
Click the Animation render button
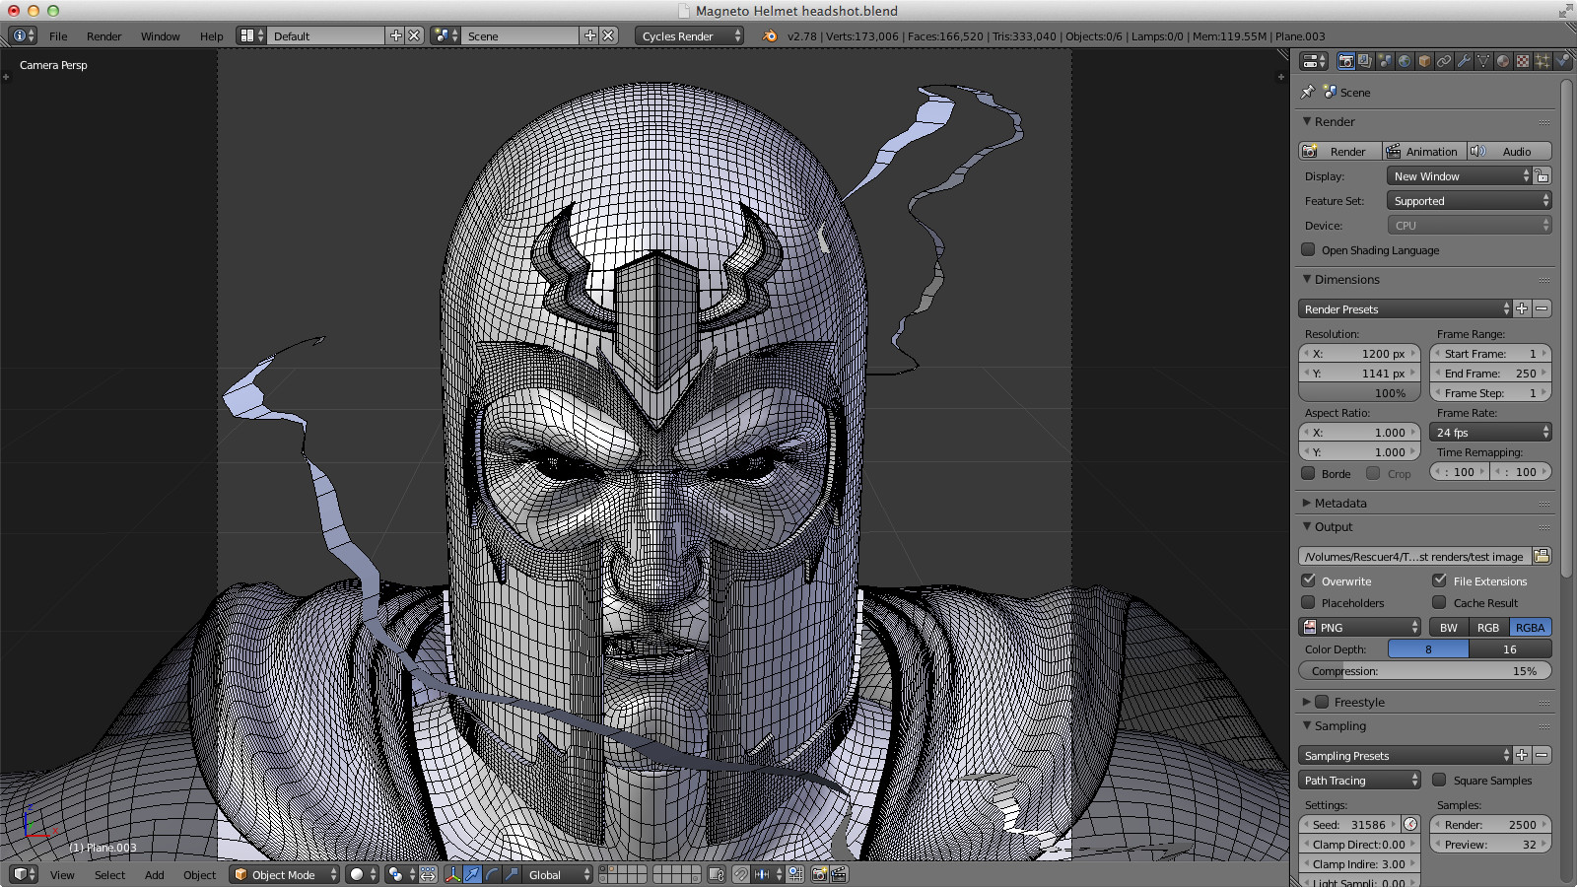[1424, 151]
